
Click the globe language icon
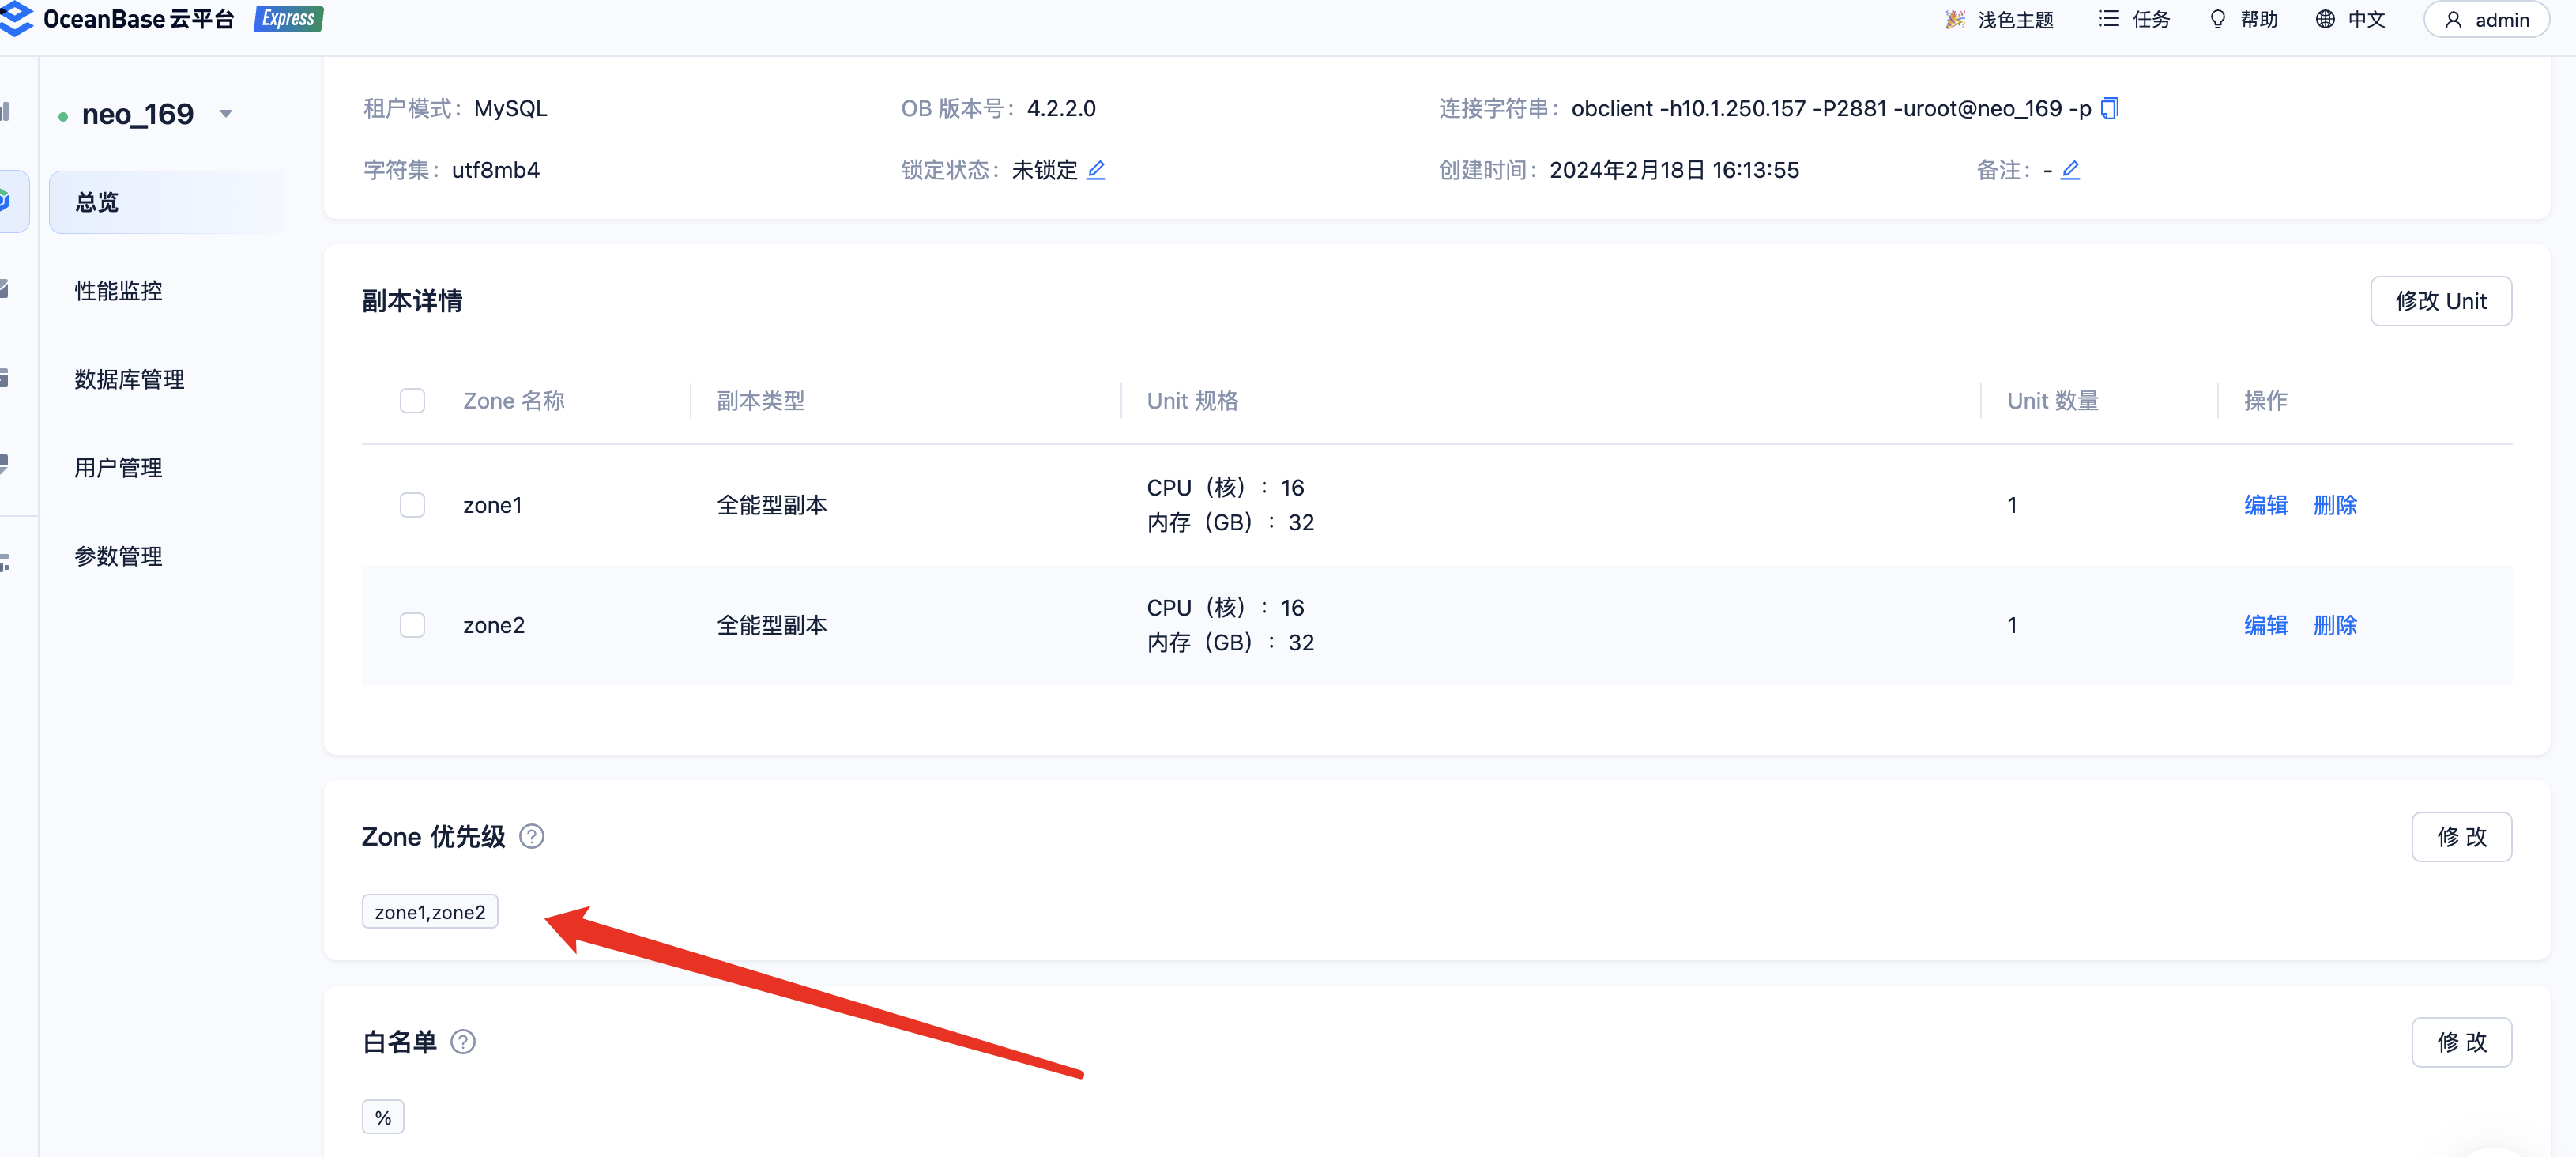(2326, 19)
